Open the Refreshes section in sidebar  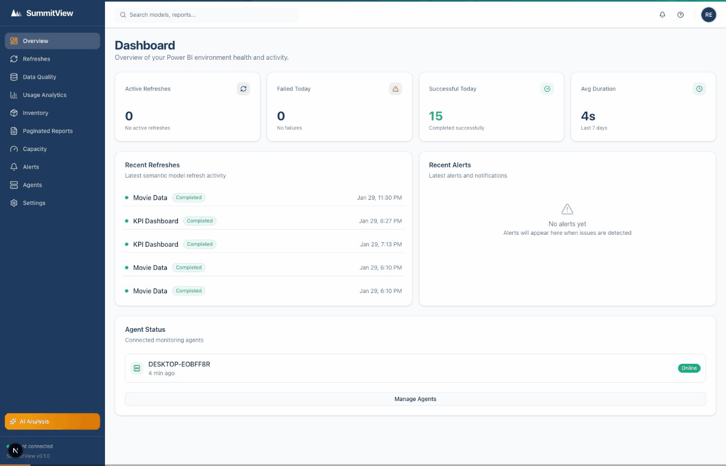36,59
